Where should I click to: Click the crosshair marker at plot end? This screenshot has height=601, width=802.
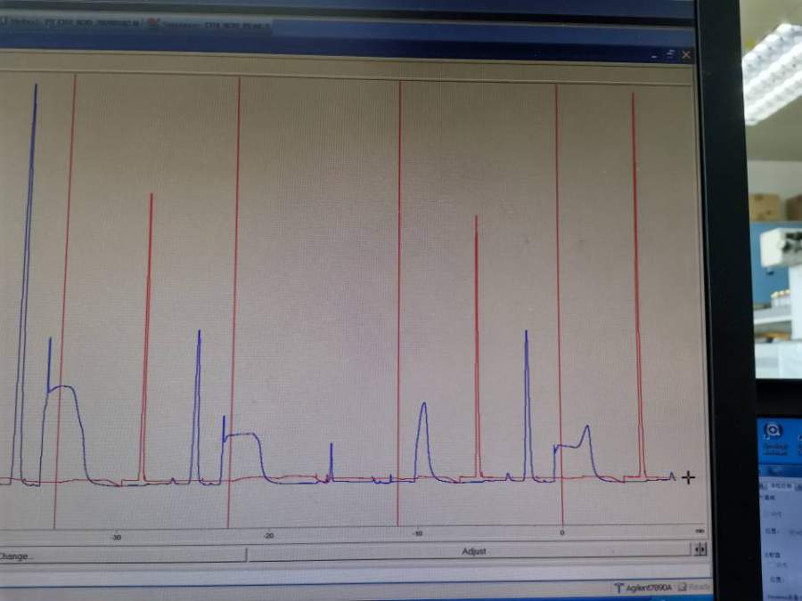(689, 478)
